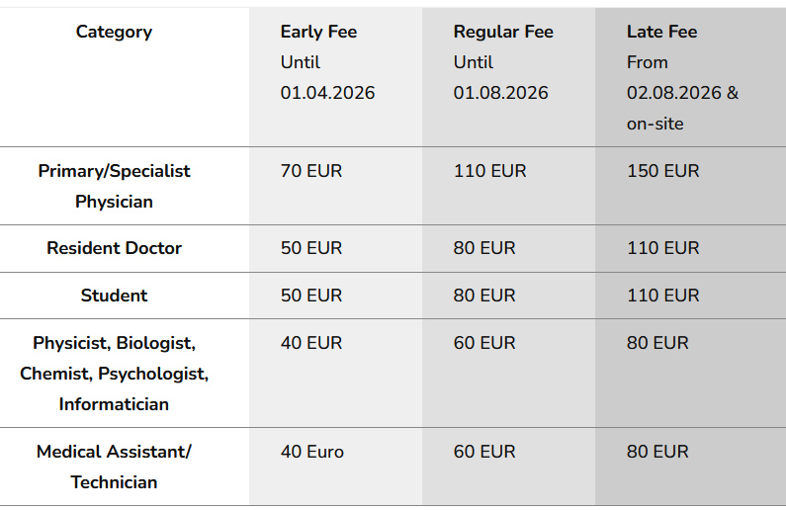
Task: Click the Medical Assistant/Technician row label
Action: tap(114, 467)
